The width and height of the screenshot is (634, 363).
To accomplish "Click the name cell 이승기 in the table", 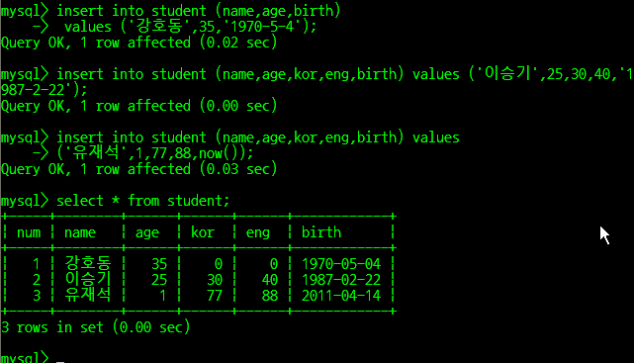I will point(88,279).
